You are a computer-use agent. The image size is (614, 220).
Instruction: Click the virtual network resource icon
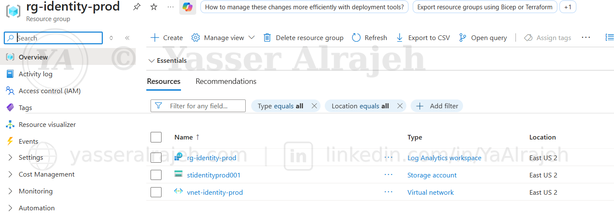178,191
